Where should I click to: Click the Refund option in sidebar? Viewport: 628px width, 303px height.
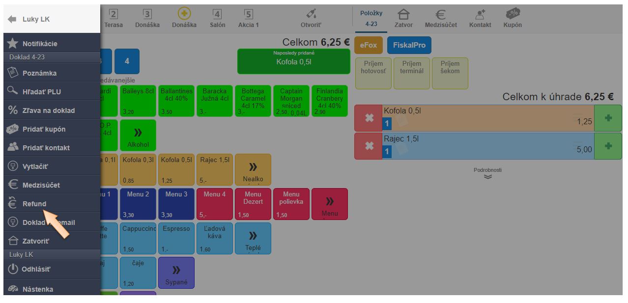pos(34,204)
